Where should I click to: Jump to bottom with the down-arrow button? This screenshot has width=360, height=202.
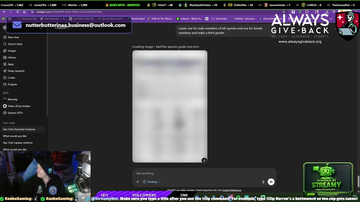(204, 160)
